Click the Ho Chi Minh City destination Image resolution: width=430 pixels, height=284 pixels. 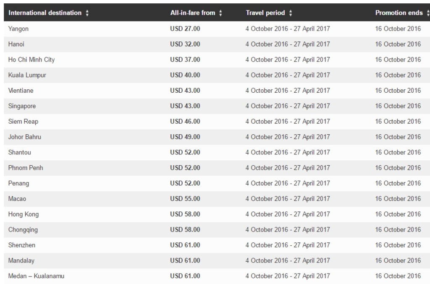[31, 60]
